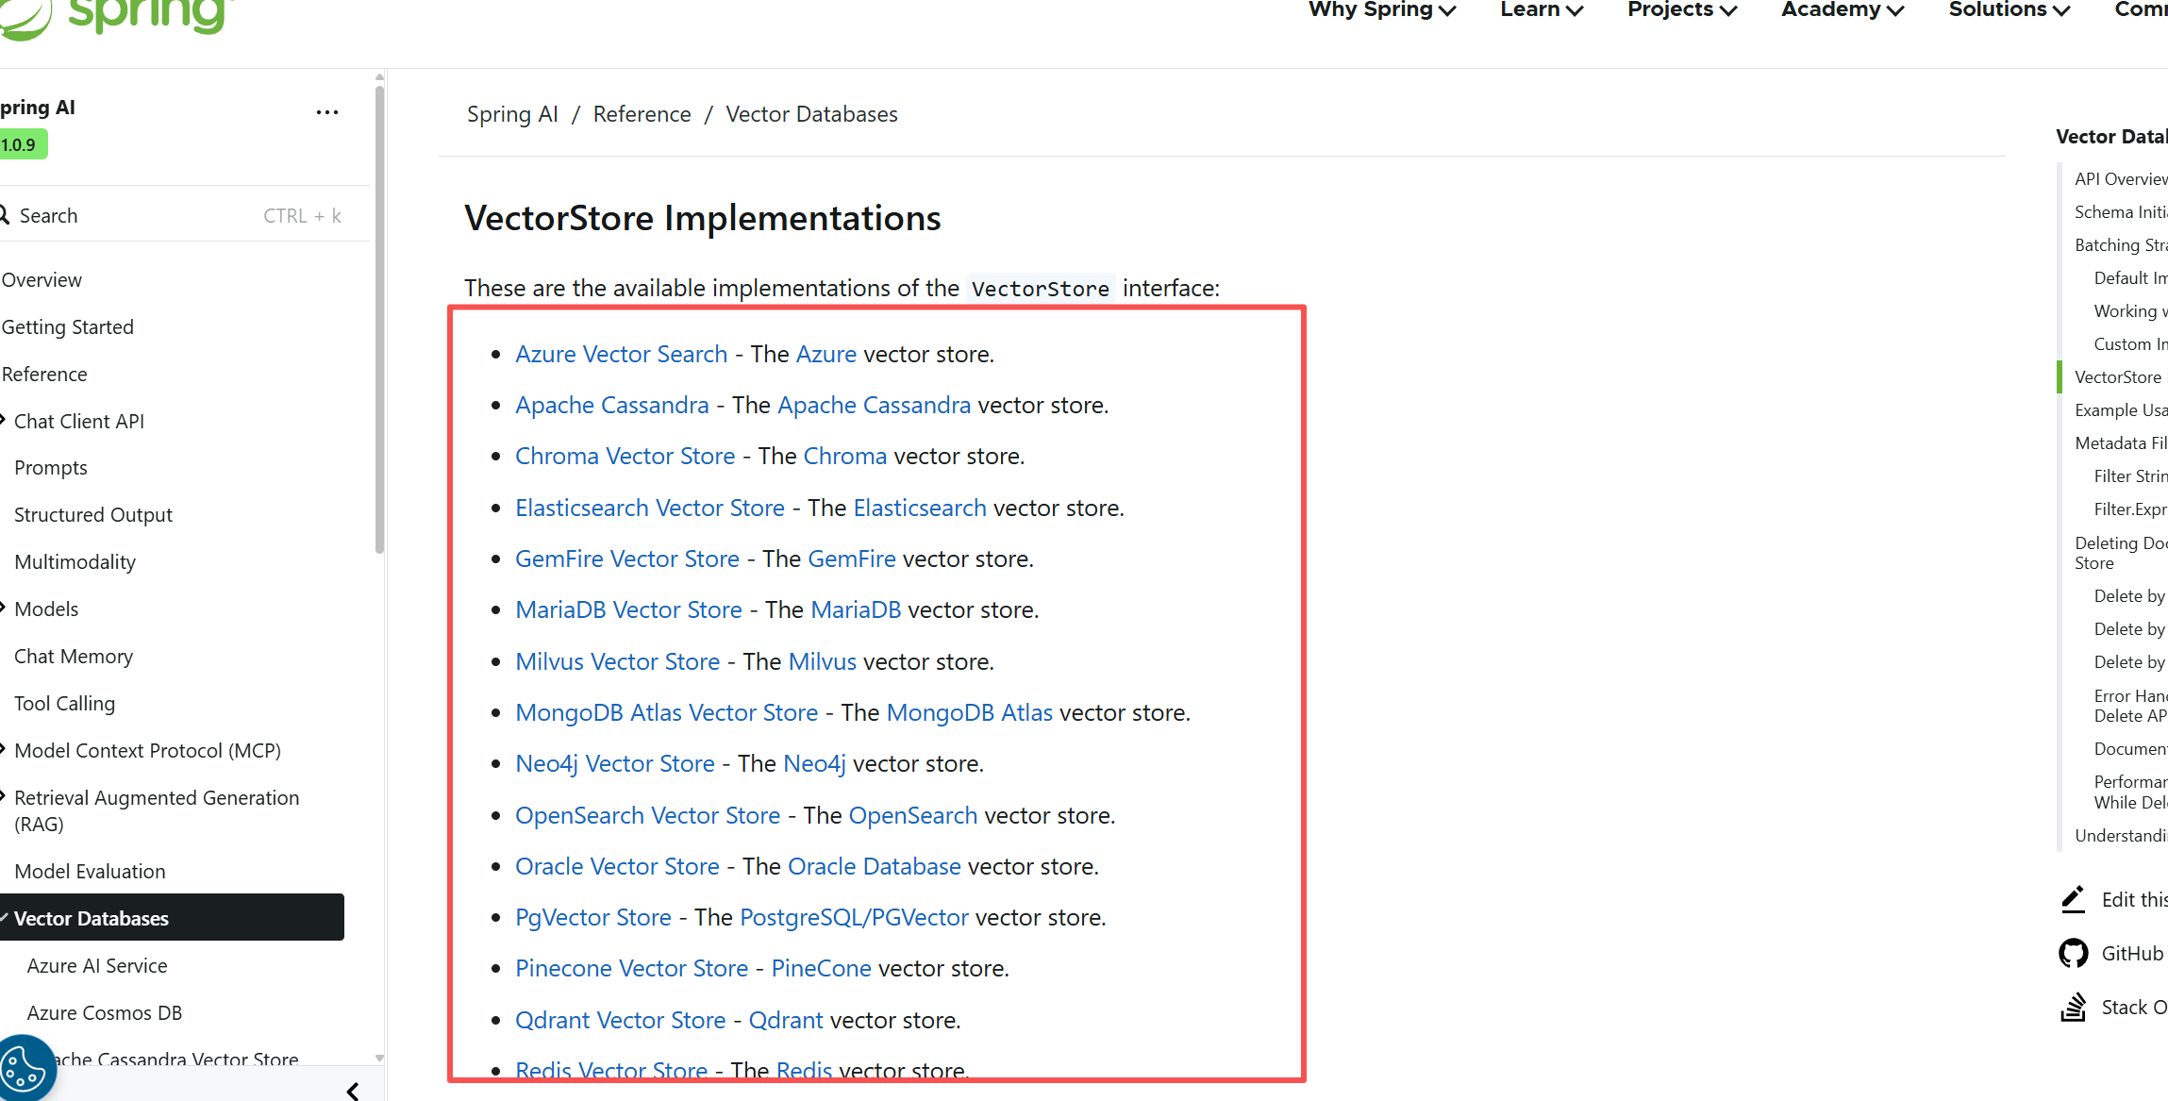
Task: Click the Edit this page pencil icon
Action: tap(2073, 899)
